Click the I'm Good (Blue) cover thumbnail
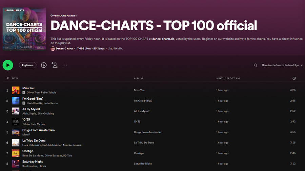This screenshot has width=305, height=171. click(16, 101)
